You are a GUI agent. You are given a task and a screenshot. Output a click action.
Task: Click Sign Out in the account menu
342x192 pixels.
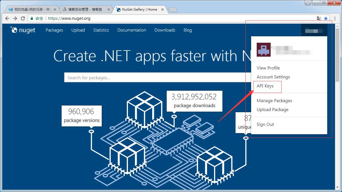265,124
